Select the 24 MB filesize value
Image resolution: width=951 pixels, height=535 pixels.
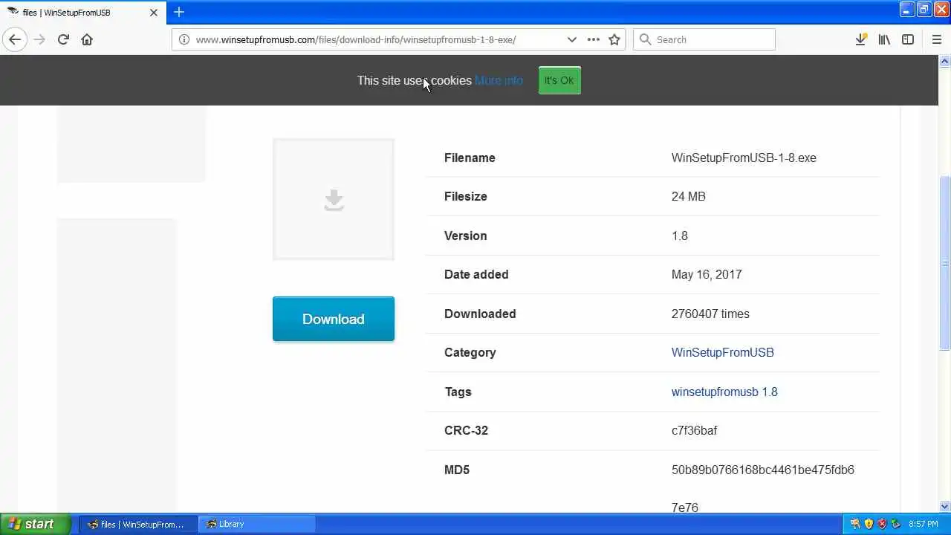(688, 196)
